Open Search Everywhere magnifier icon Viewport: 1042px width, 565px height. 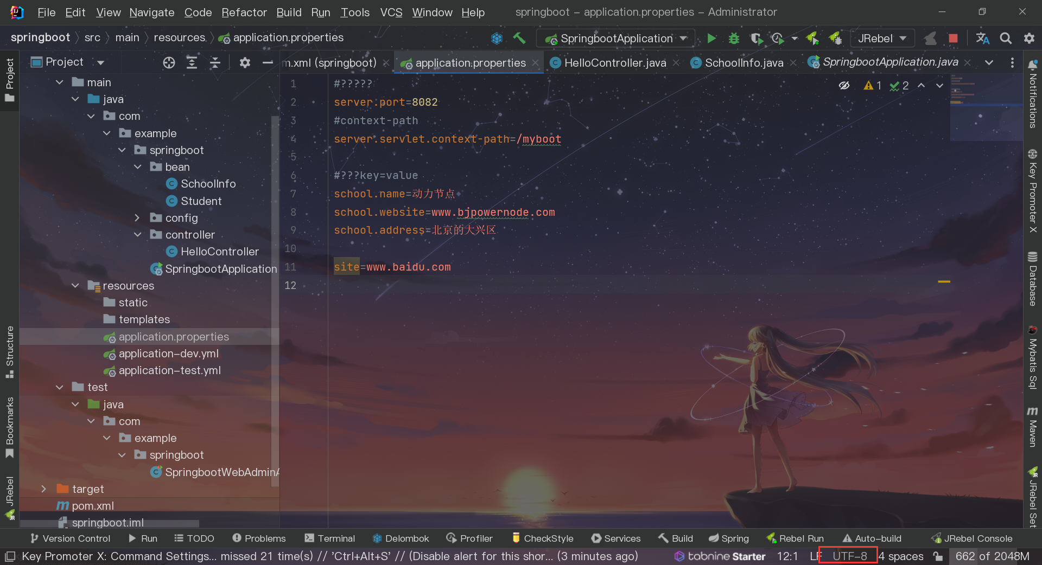[1006, 38]
